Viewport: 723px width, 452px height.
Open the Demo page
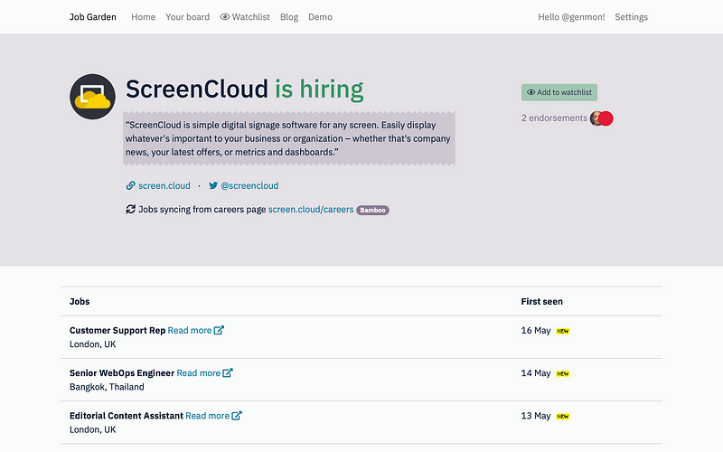pyautogui.click(x=321, y=17)
